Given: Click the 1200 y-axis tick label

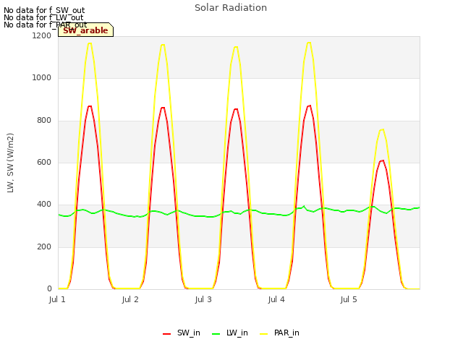Looking at the screenshot, I should [42, 35].
